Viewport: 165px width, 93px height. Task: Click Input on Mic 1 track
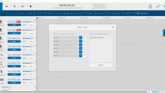[x=31, y=25]
